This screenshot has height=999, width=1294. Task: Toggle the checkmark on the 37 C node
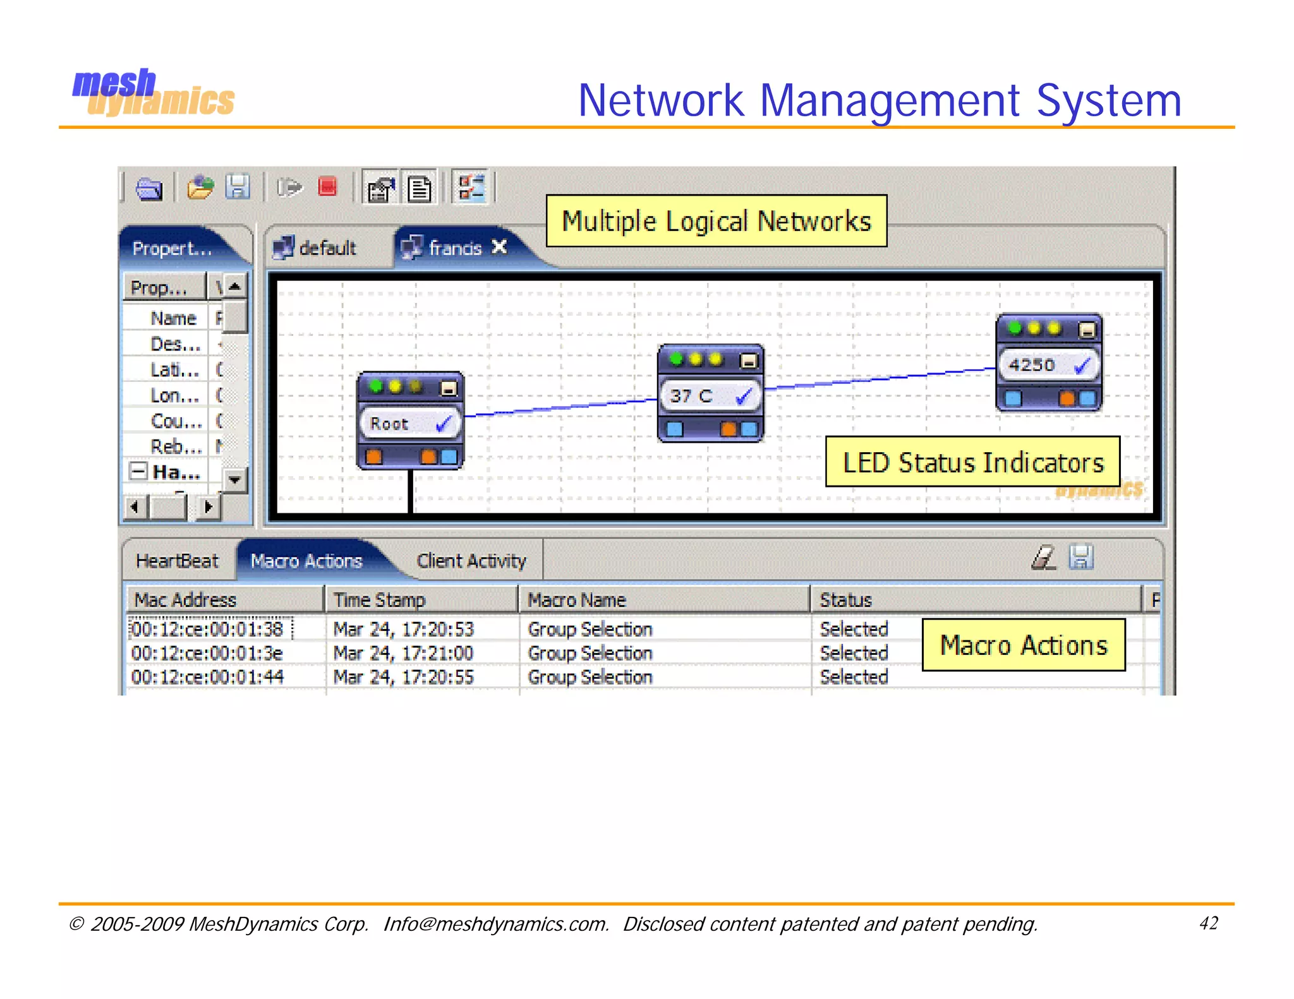coord(744,396)
